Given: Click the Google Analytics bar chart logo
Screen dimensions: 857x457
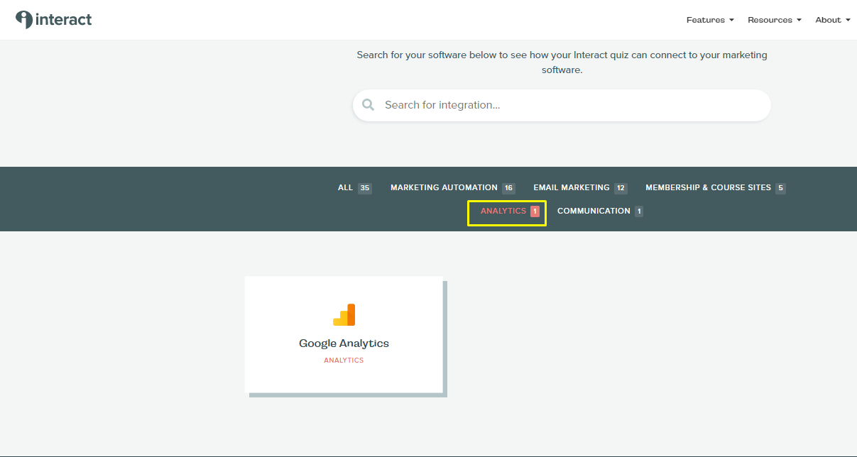Looking at the screenshot, I should click(344, 314).
